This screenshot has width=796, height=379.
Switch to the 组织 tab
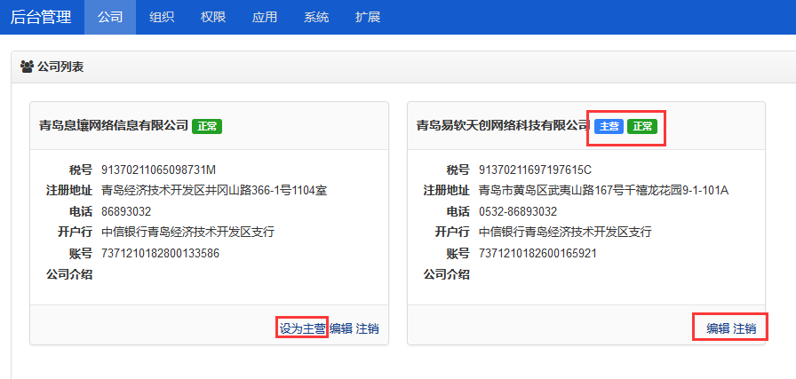(x=162, y=17)
